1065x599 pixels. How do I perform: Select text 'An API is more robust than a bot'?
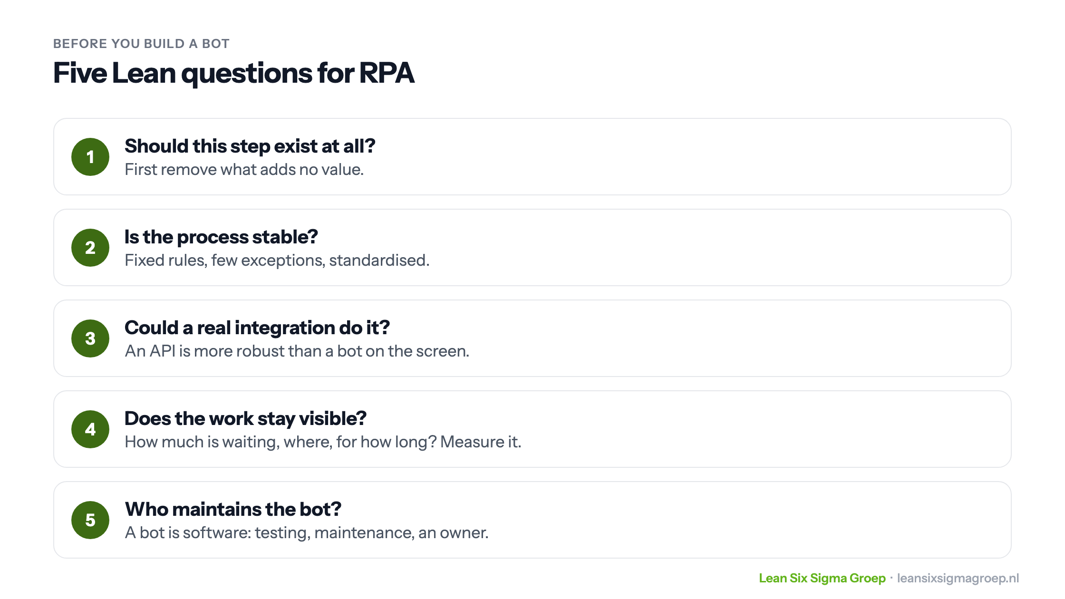[x=243, y=351]
